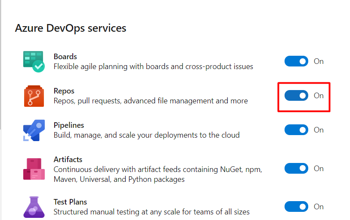Screen dimensions: 350x220
Task: Turn off the Boards toggle
Action: (x=296, y=61)
